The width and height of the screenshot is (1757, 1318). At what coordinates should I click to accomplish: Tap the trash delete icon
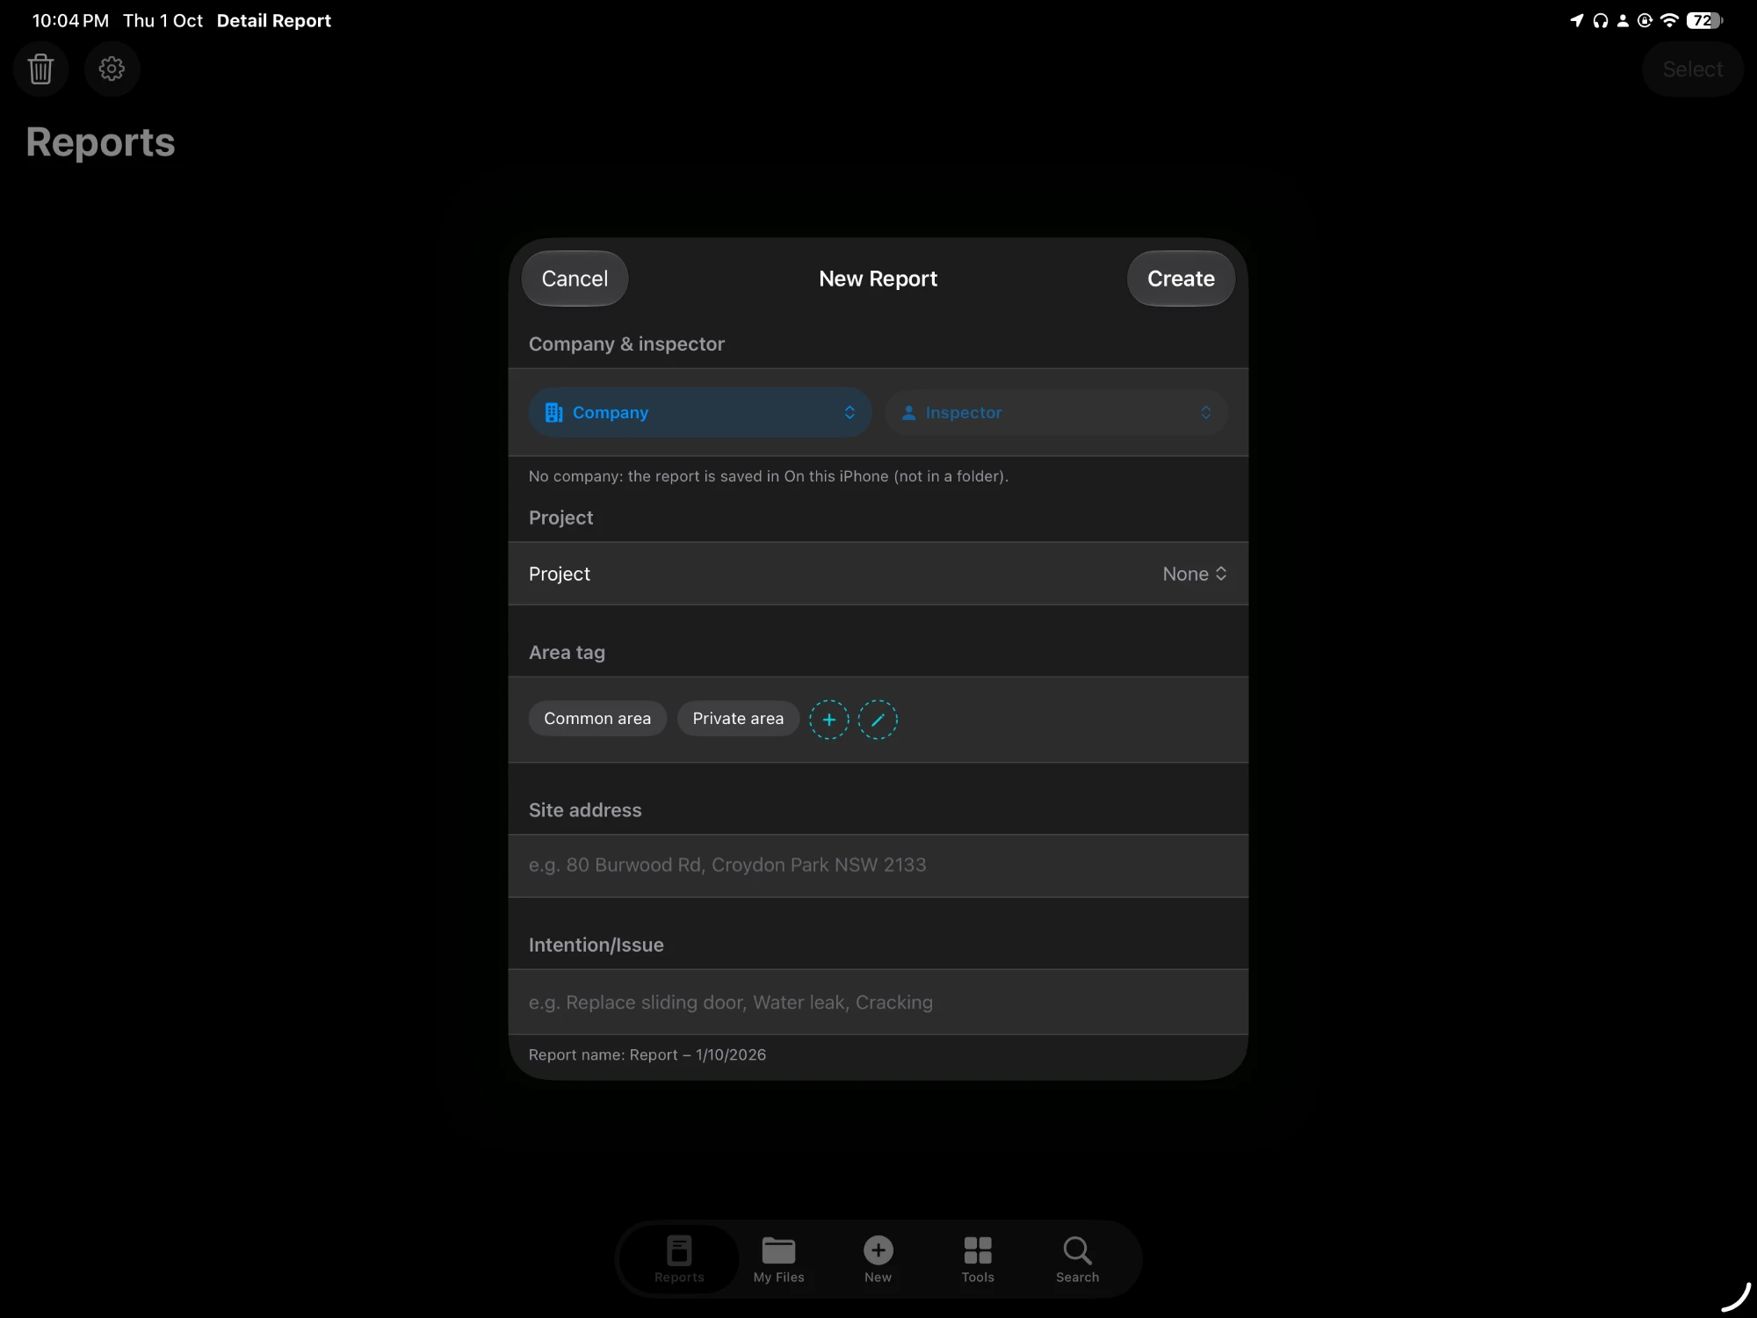pyautogui.click(x=40, y=69)
